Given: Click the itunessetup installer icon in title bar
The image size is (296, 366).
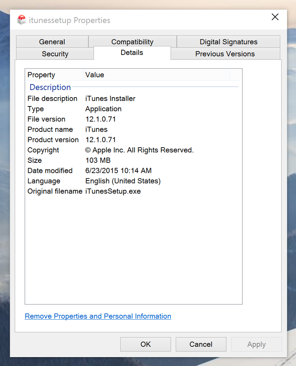Looking at the screenshot, I should click(x=21, y=20).
